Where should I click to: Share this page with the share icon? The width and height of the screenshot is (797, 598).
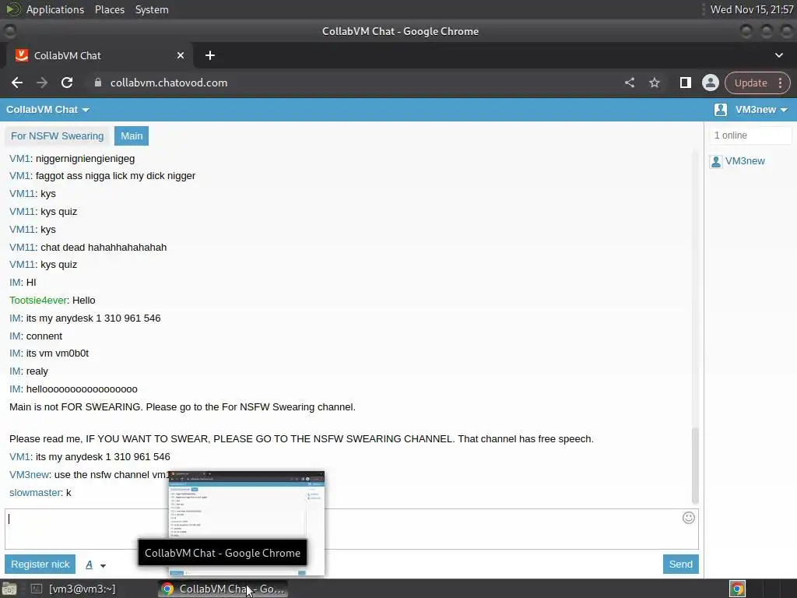point(629,83)
